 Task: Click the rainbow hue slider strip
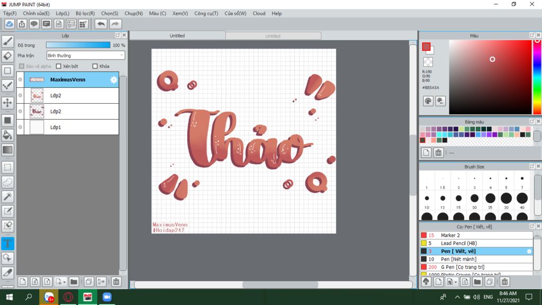coord(537,77)
